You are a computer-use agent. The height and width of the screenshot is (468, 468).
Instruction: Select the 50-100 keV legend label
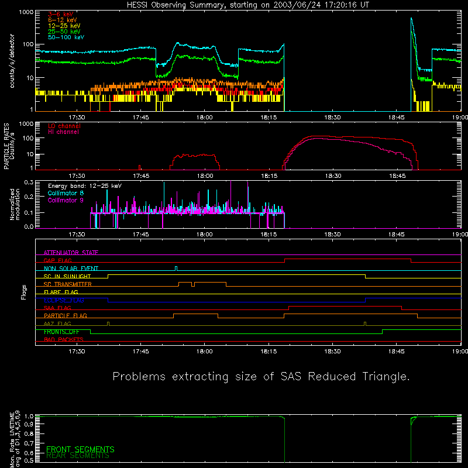(x=66, y=37)
